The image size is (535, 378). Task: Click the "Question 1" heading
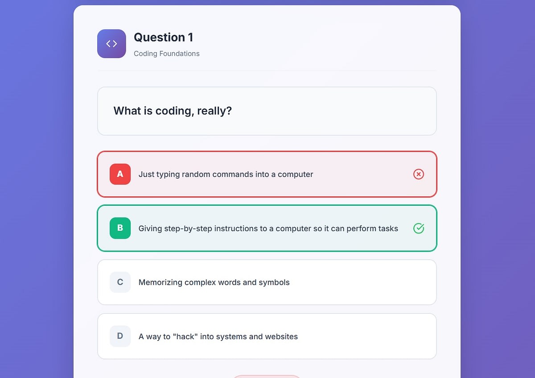163,37
